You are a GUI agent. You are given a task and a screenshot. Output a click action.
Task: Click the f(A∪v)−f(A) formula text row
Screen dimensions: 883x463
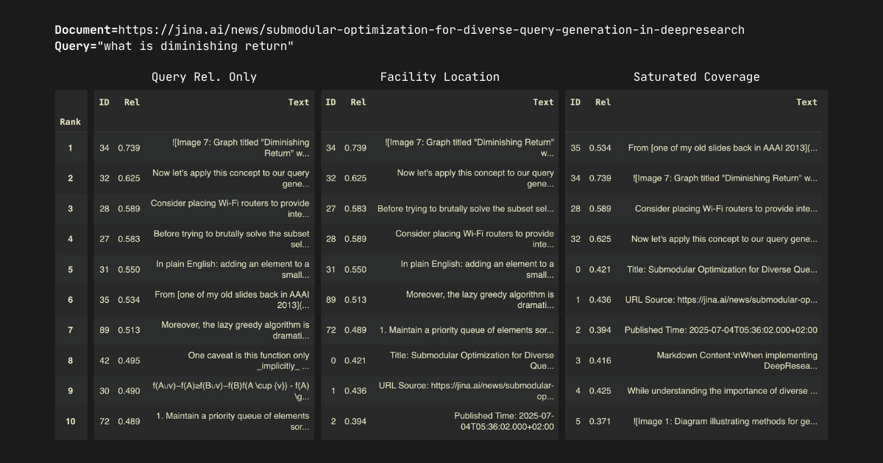231,390
